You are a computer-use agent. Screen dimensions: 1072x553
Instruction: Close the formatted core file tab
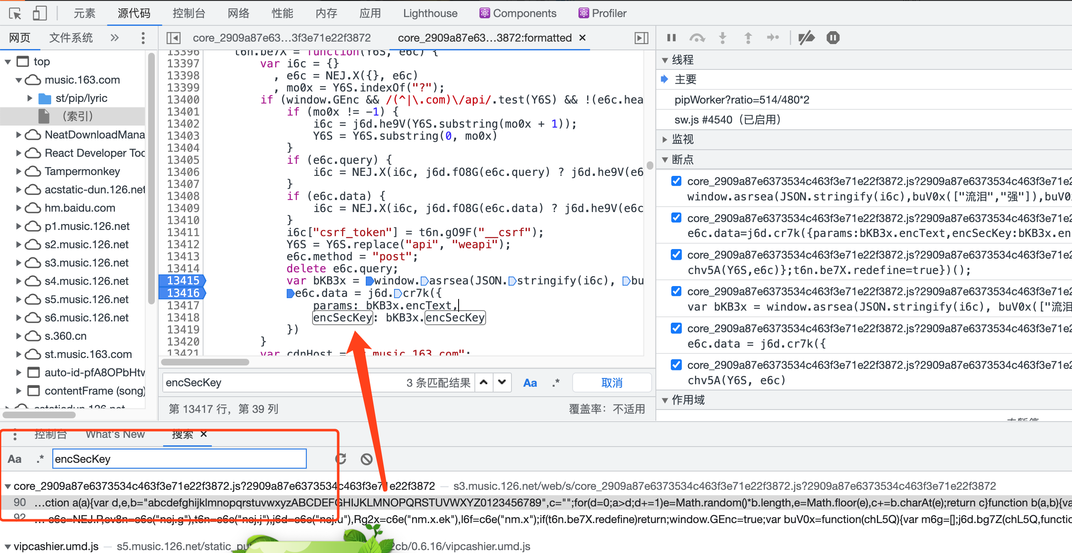583,38
